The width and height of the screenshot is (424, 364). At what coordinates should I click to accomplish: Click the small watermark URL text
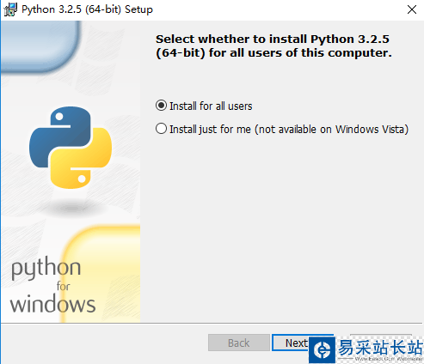pos(389,359)
